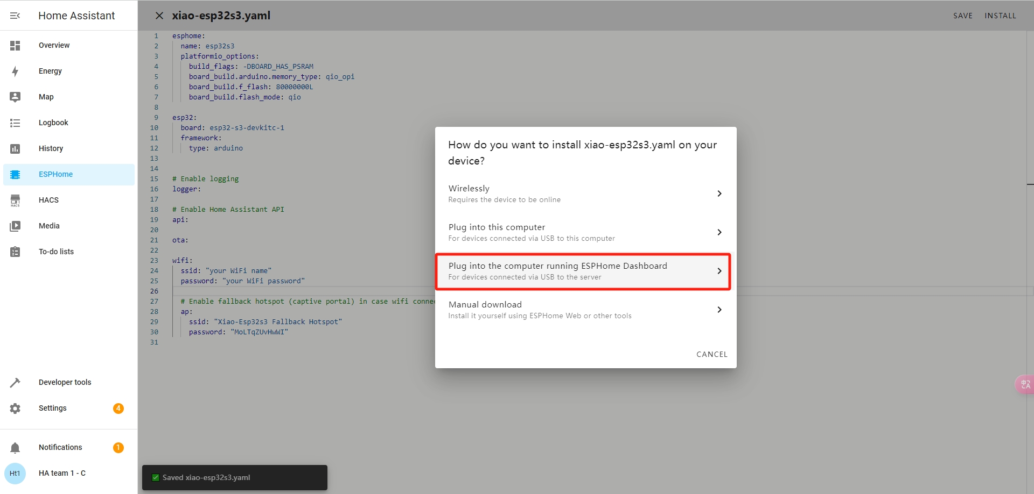Collapse the sidebar with the menu icon
This screenshot has height=494, width=1034.
[15, 16]
